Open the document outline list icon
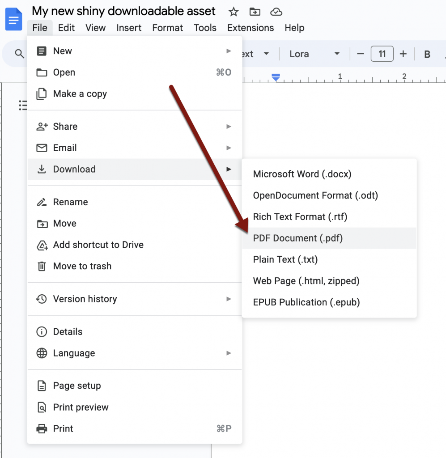The width and height of the screenshot is (446, 458). coord(23,105)
